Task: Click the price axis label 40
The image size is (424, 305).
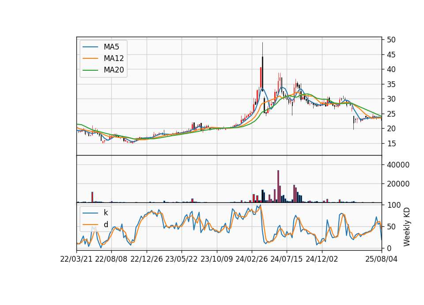Action: pyautogui.click(x=391, y=69)
